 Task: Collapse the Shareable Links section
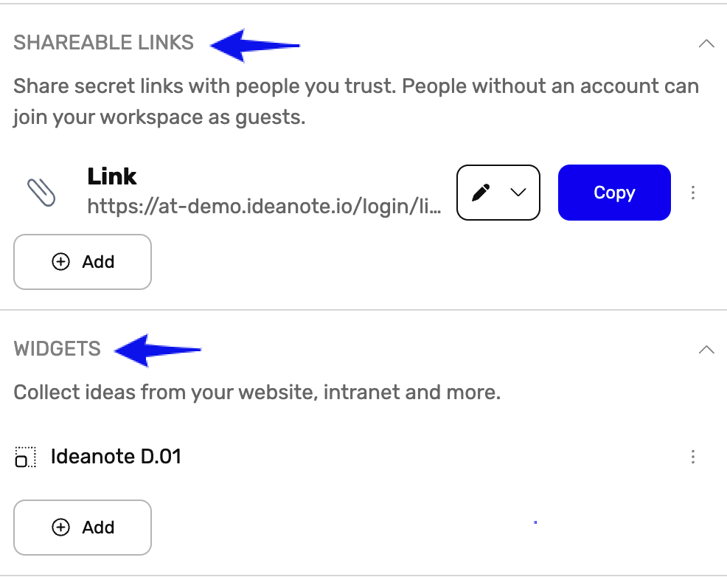707,44
